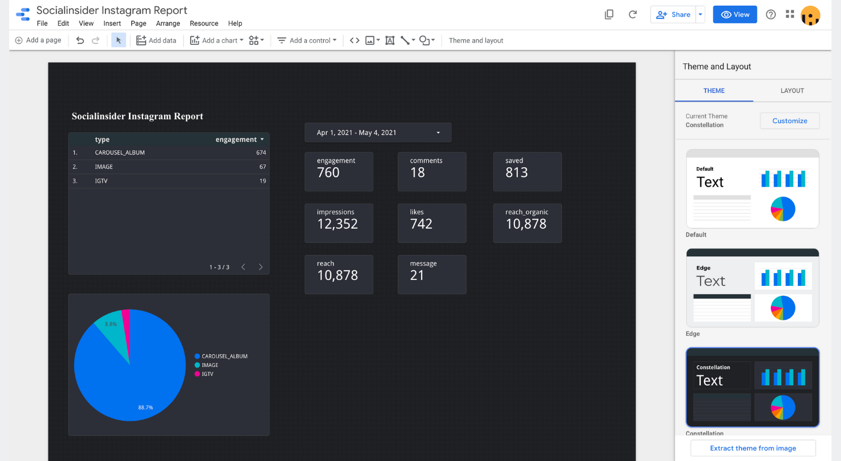
Task: Open the date range control dropdown
Action: [x=378, y=133]
